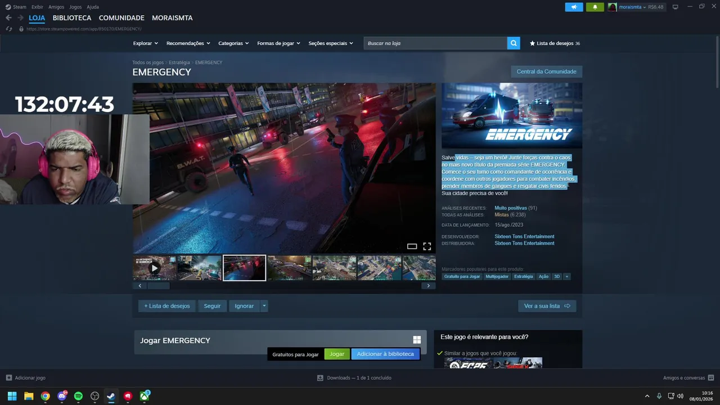
Task: Expand the Categorias dropdown
Action: [x=233, y=43]
